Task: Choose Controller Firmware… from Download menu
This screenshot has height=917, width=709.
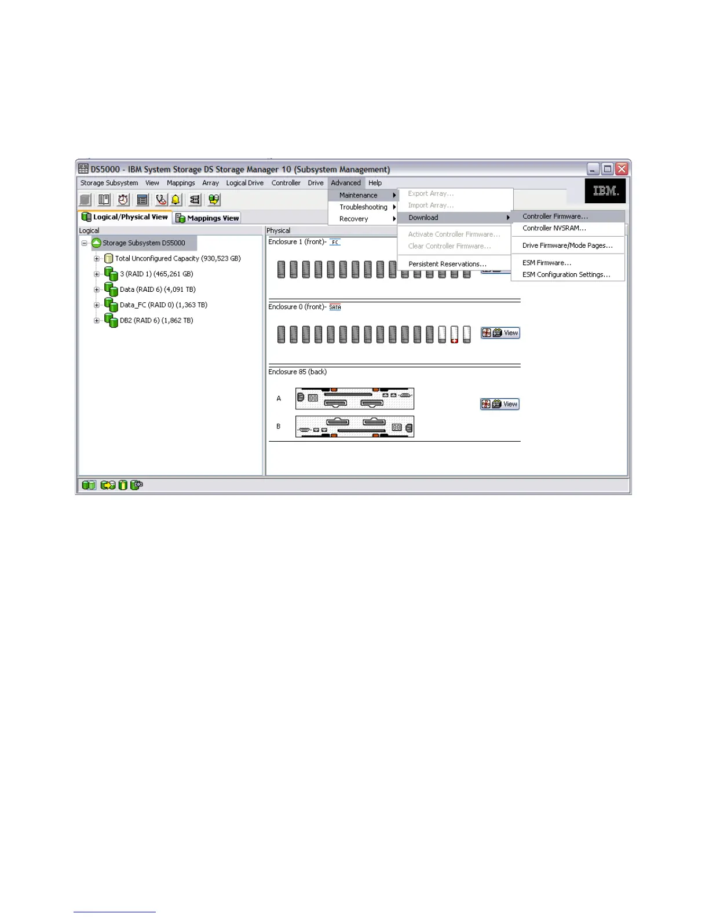Action: [568, 217]
